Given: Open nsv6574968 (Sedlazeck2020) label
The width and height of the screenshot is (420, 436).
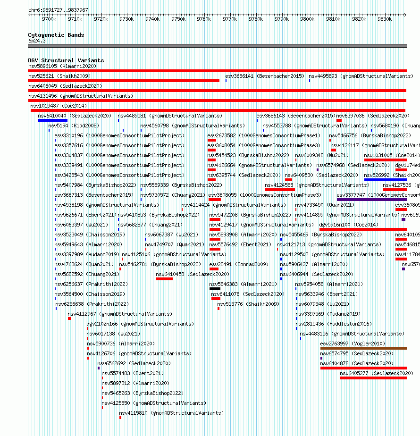Looking at the screenshot, I should (x=353, y=165).
